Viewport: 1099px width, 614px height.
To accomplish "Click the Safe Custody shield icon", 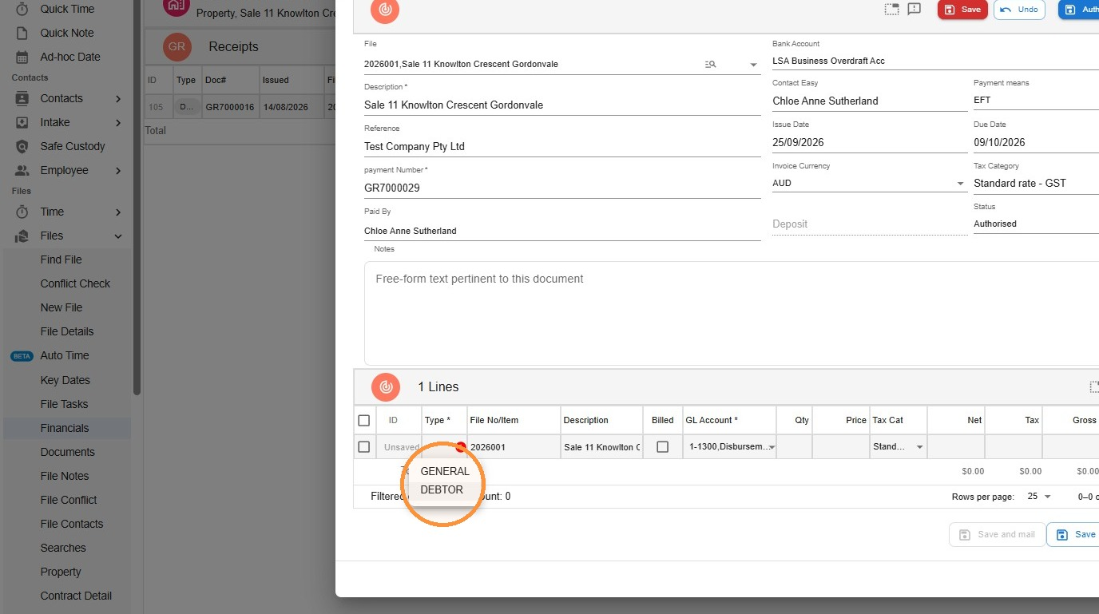I will click(22, 146).
